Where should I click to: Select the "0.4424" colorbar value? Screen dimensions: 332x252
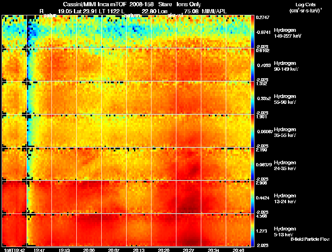point(263,198)
